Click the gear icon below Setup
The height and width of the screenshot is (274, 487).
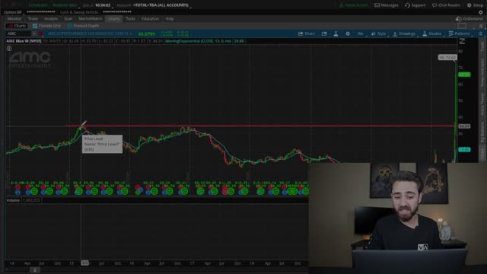[480, 12]
